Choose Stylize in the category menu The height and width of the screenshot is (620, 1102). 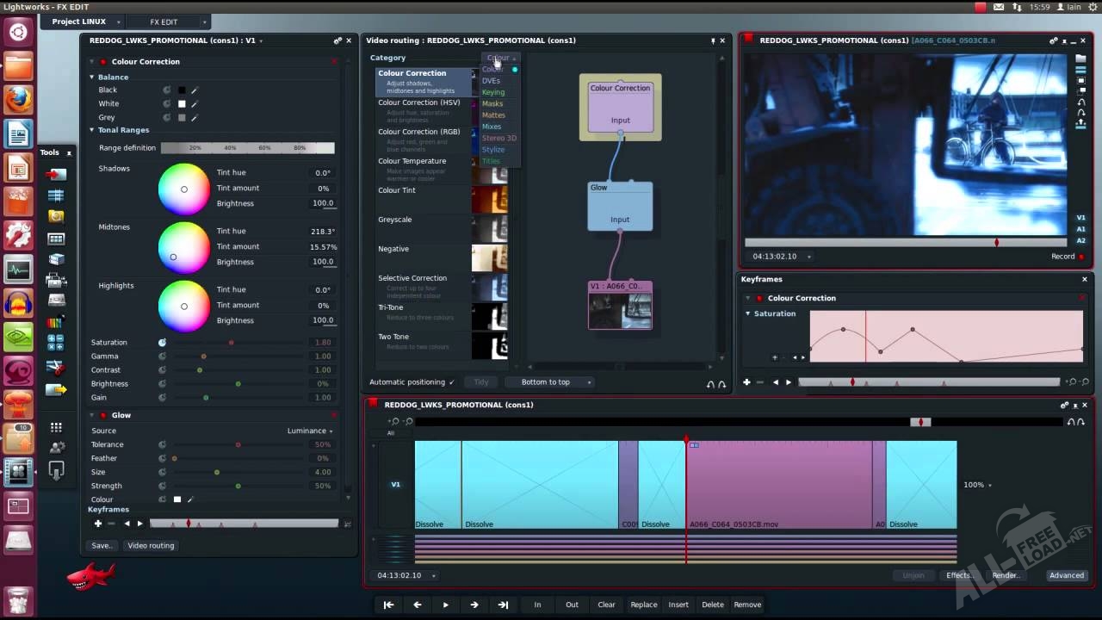493,150
